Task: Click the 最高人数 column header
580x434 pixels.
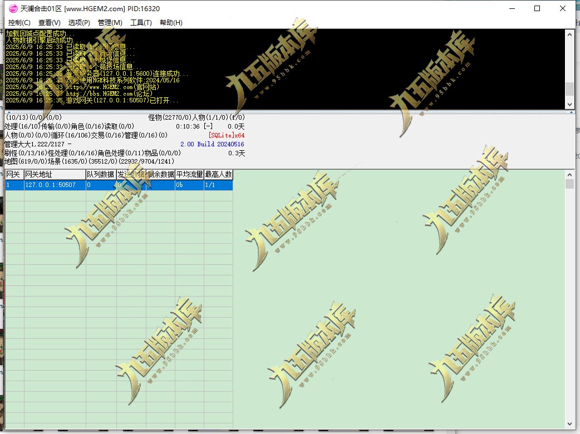Action: tap(219, 175)
